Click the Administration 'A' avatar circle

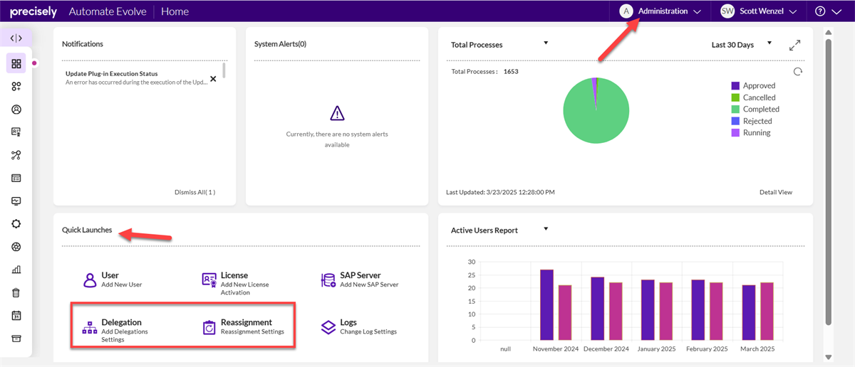[626, 11]
